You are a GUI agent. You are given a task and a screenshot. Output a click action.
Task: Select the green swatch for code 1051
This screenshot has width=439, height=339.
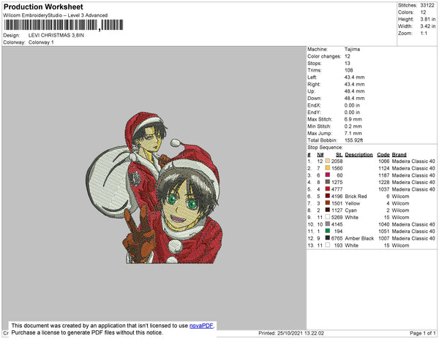(x=328, y=231)
